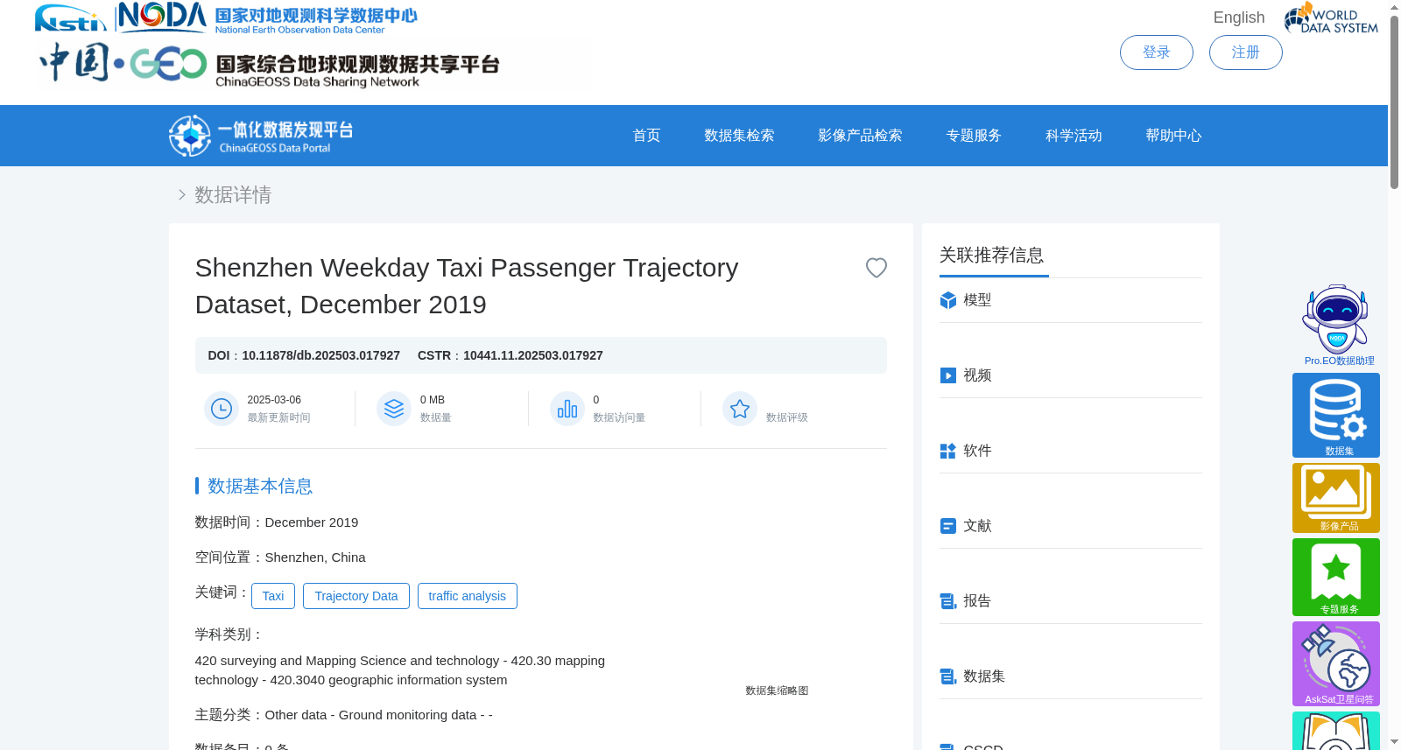Click the star icon for data rating
This screenshot has height=750, width=1401.
tap(740, 409)
